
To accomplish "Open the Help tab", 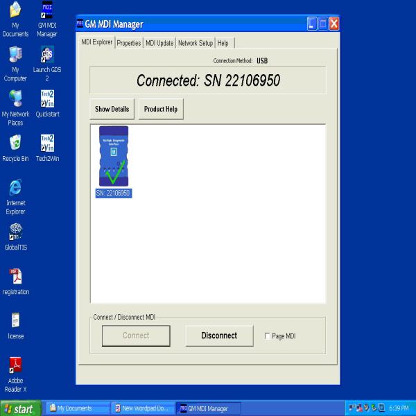I will tap(223, 43).
